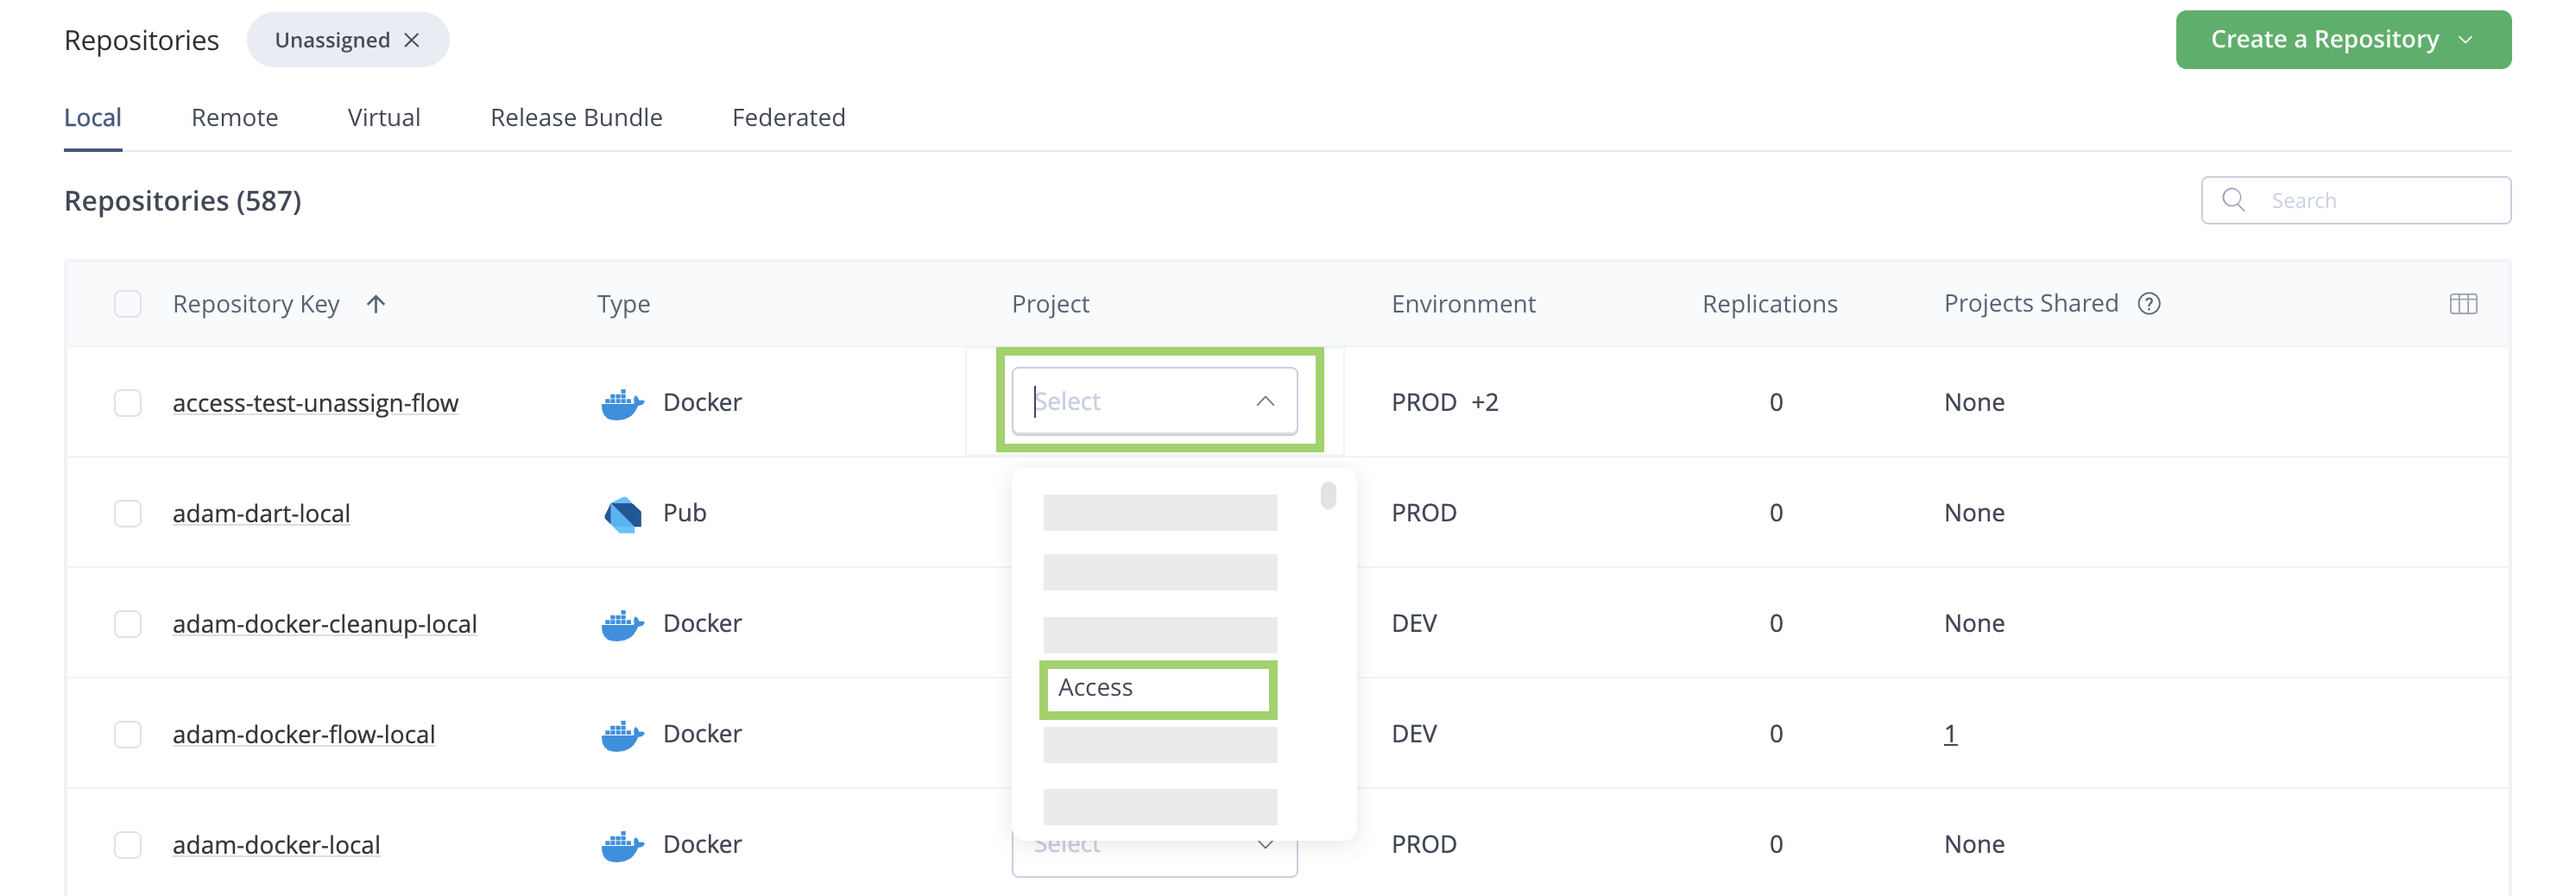Open the column customization icon above the table
The image size is (2576, 896).
(2464, 303)
